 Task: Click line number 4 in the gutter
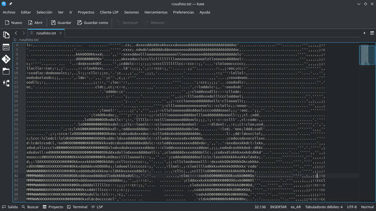17,45
